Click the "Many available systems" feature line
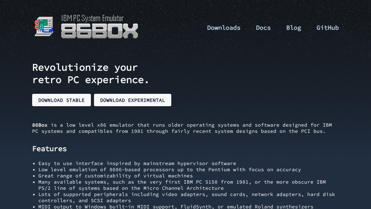 point(182,185)
